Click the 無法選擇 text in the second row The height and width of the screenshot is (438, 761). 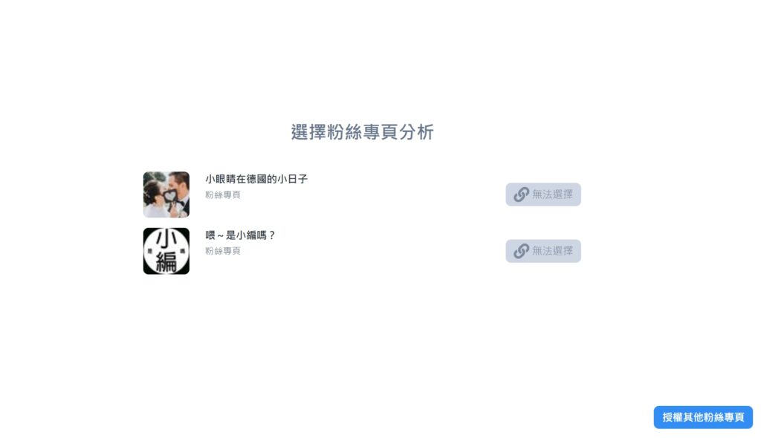(552, 251)
